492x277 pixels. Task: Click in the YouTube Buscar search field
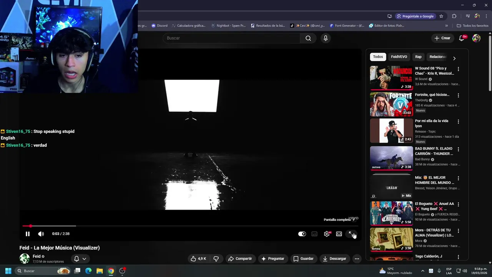[x=231, y=38]
